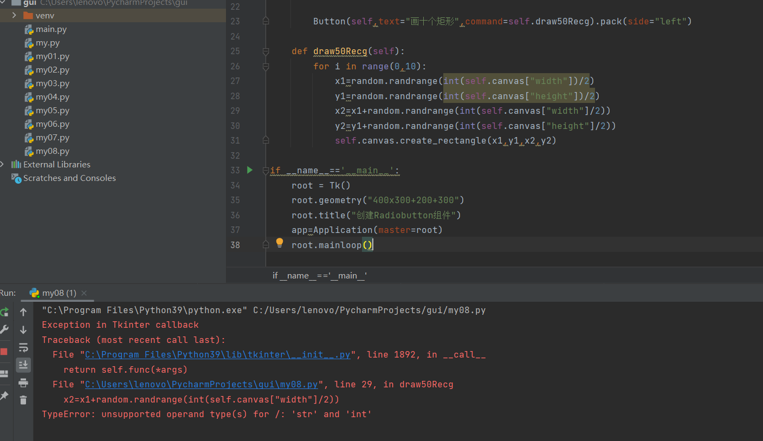Open tkinter __init__.py traceback link
The height and width of the screenshot is (441, 763).
pos(218,355)
